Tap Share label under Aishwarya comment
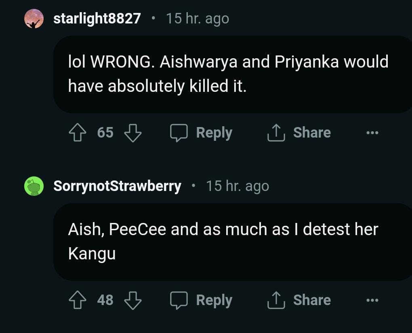Viewport: 412px width, 333px height. click(312, 133)
